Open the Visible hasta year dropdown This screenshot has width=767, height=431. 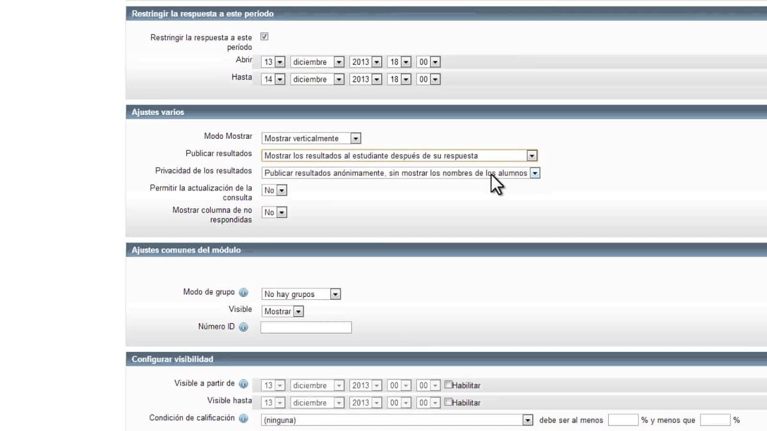(x=366, y=403)
